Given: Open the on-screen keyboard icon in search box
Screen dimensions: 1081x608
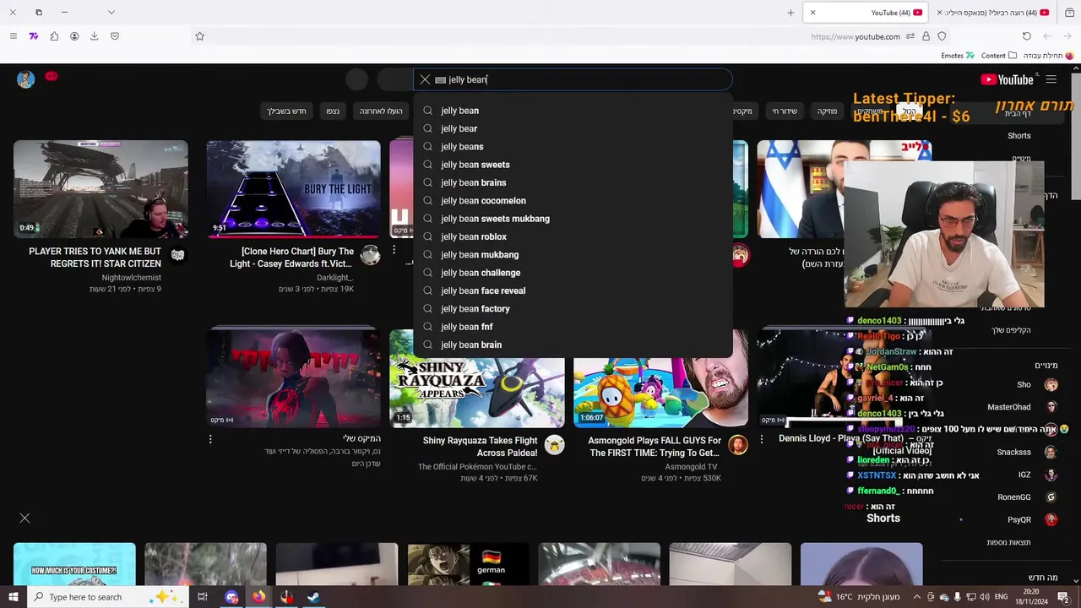Looking at the screenshot, I should tap(440, 80).
